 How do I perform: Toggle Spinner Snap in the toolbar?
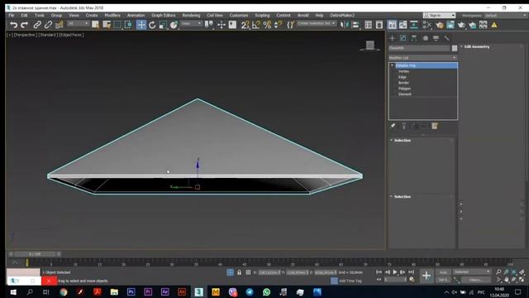(x=278, y=25)
